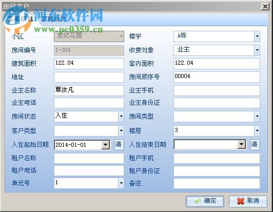Click the 2014-01-01 date text
Image resolution: width=273 pixels, height=212 pixels.
pyautogui.click(x=71, y=145)
